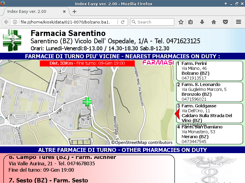
Task: Click the site information icon in the address bar
Action: [15, 22]
